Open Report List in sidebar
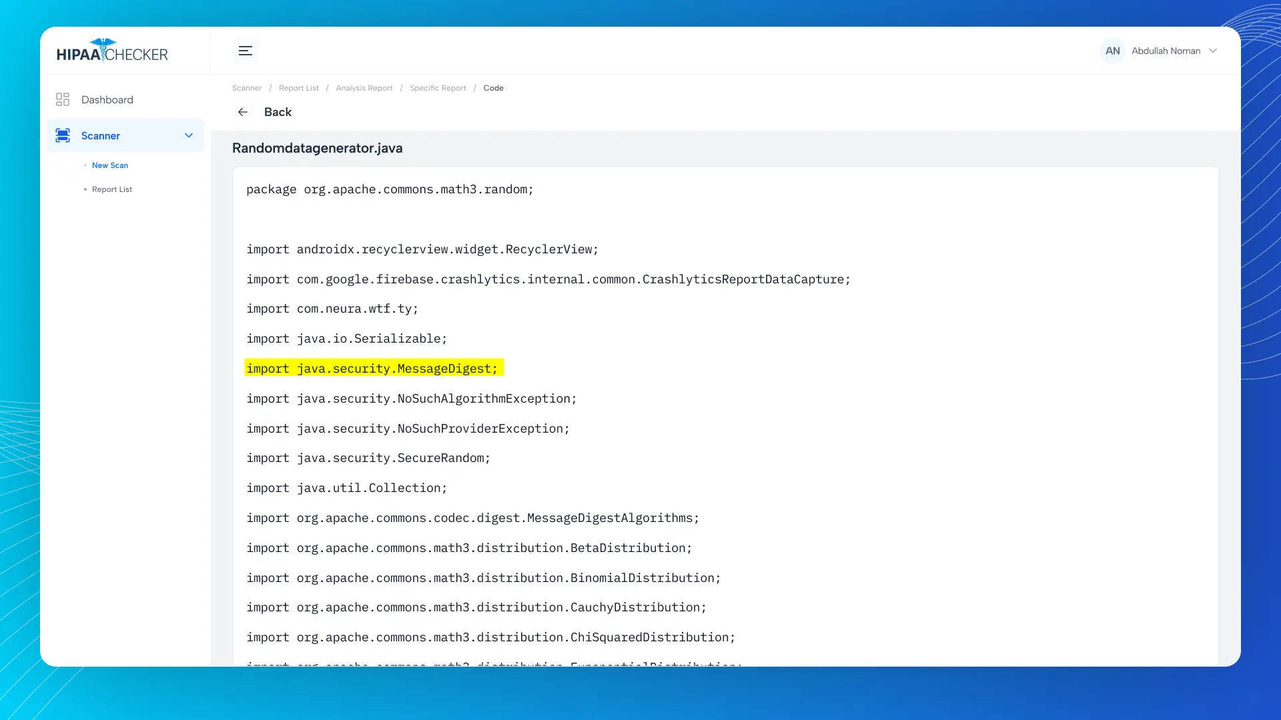This screenshot has height=720, width=1281. 112,189
